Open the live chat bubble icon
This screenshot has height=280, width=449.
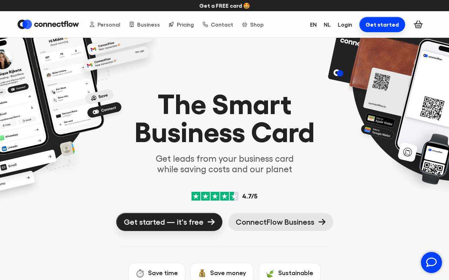[x=431, y=262]
